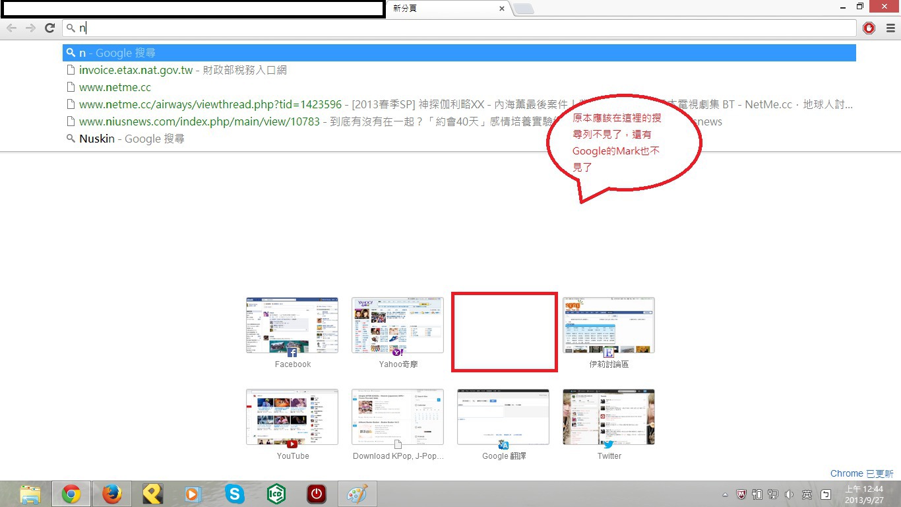Click the Twitter label text
The height and width of the screenshot is (507, 901).
[609, 456]
